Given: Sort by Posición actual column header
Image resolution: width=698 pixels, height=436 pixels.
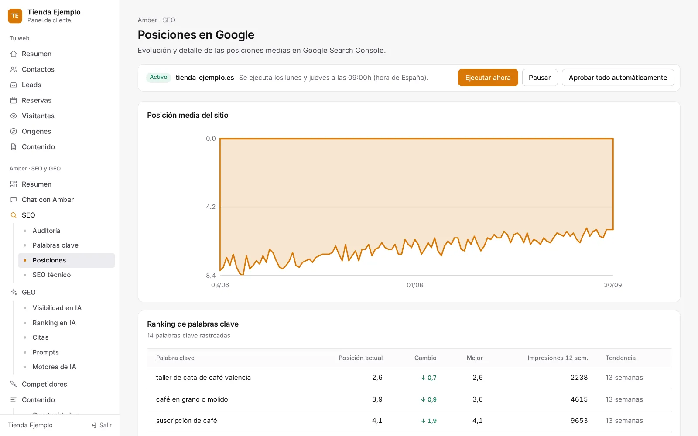Looking at the screenshot, I should click(x=360, y=358).
